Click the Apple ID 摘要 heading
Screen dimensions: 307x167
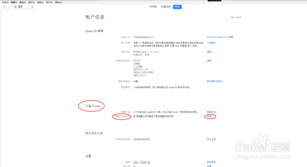pyautogui.click(x=94, y=31)
